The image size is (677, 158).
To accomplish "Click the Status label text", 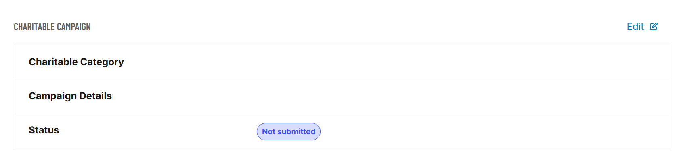I will [44, 130].
